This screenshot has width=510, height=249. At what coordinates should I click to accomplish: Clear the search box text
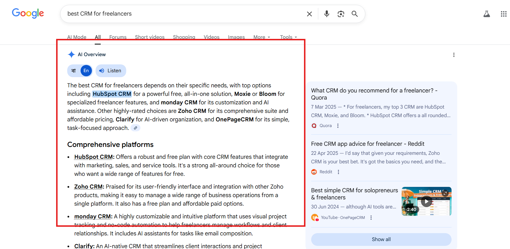coord(309,14)
